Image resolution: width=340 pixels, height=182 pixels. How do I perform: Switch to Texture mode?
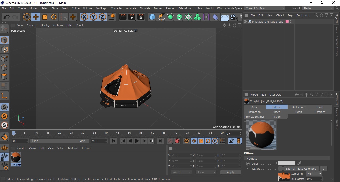click(4, 49)
